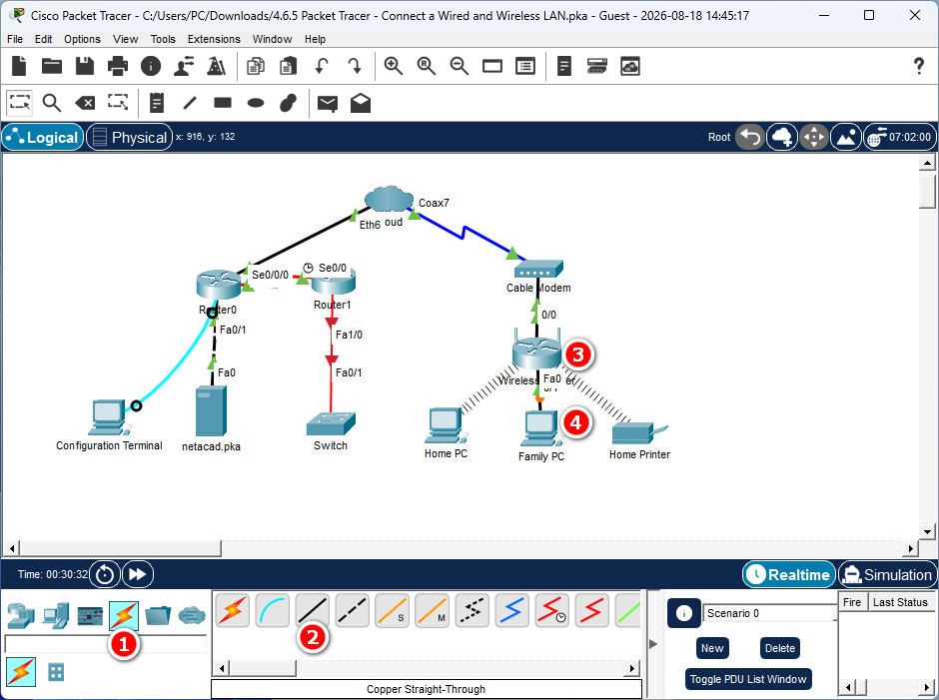Screen dimensions: 939x700
Task: Open the File menu
Action: point(15,39)
